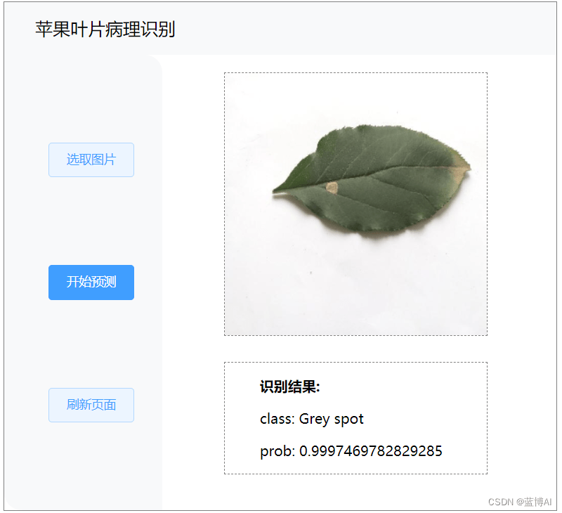Click the tan lesion spot on the leaf
The height and width of the screenshot is (513, 562).
[332, 188]
